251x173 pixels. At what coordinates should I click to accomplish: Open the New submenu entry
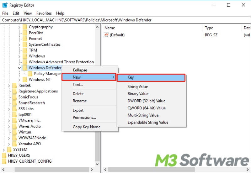pos(89,77)
